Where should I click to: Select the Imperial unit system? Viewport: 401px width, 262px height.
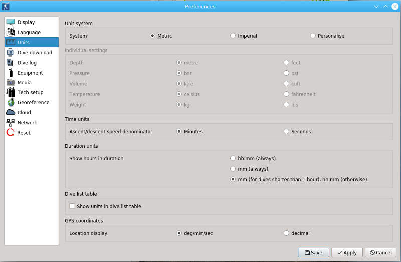click(x=233, y=36)
